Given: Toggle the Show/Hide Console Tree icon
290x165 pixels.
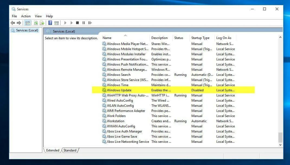Looking at the screenshot, I should [x=27, y=23].
